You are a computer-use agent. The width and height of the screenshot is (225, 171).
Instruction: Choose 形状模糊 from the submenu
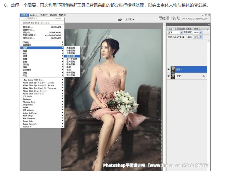[72, 75]
